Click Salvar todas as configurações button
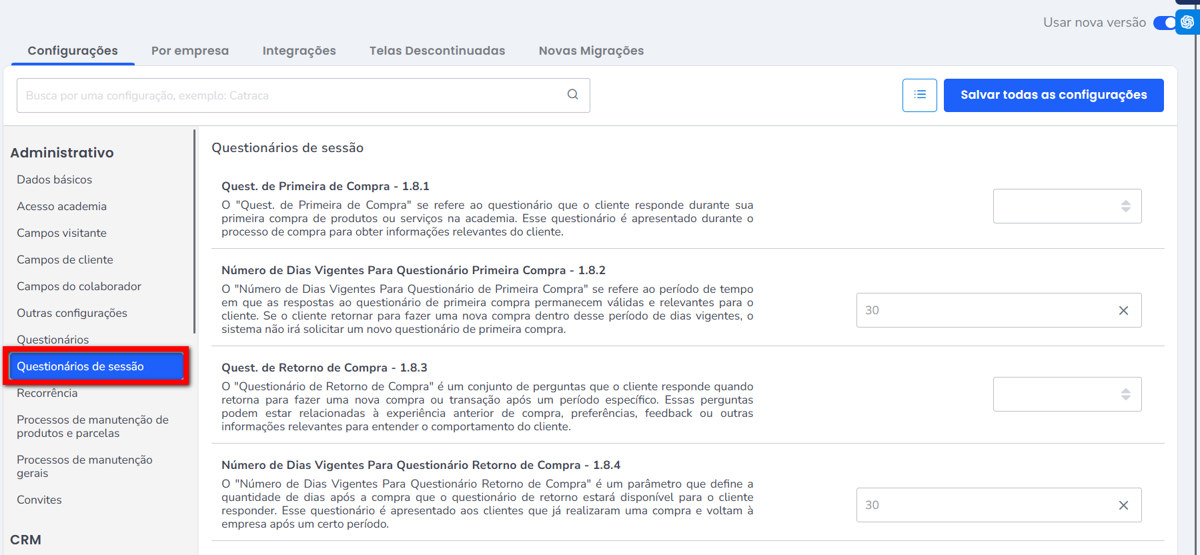 [x=1053, y=95]
